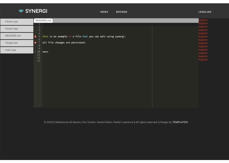Click the Synergi handshake logo icon

point(21,11)
